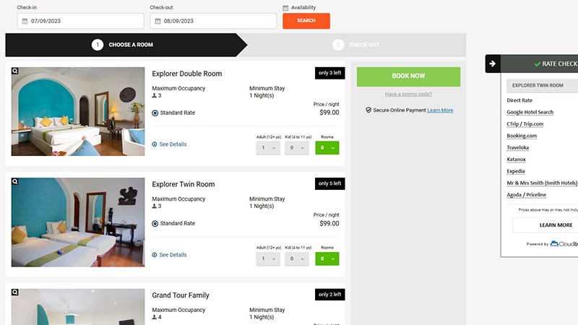Click magnifier icon on Explorer Double Room photo
Screen dimensions: 578x325
click(x=15, y=71)
